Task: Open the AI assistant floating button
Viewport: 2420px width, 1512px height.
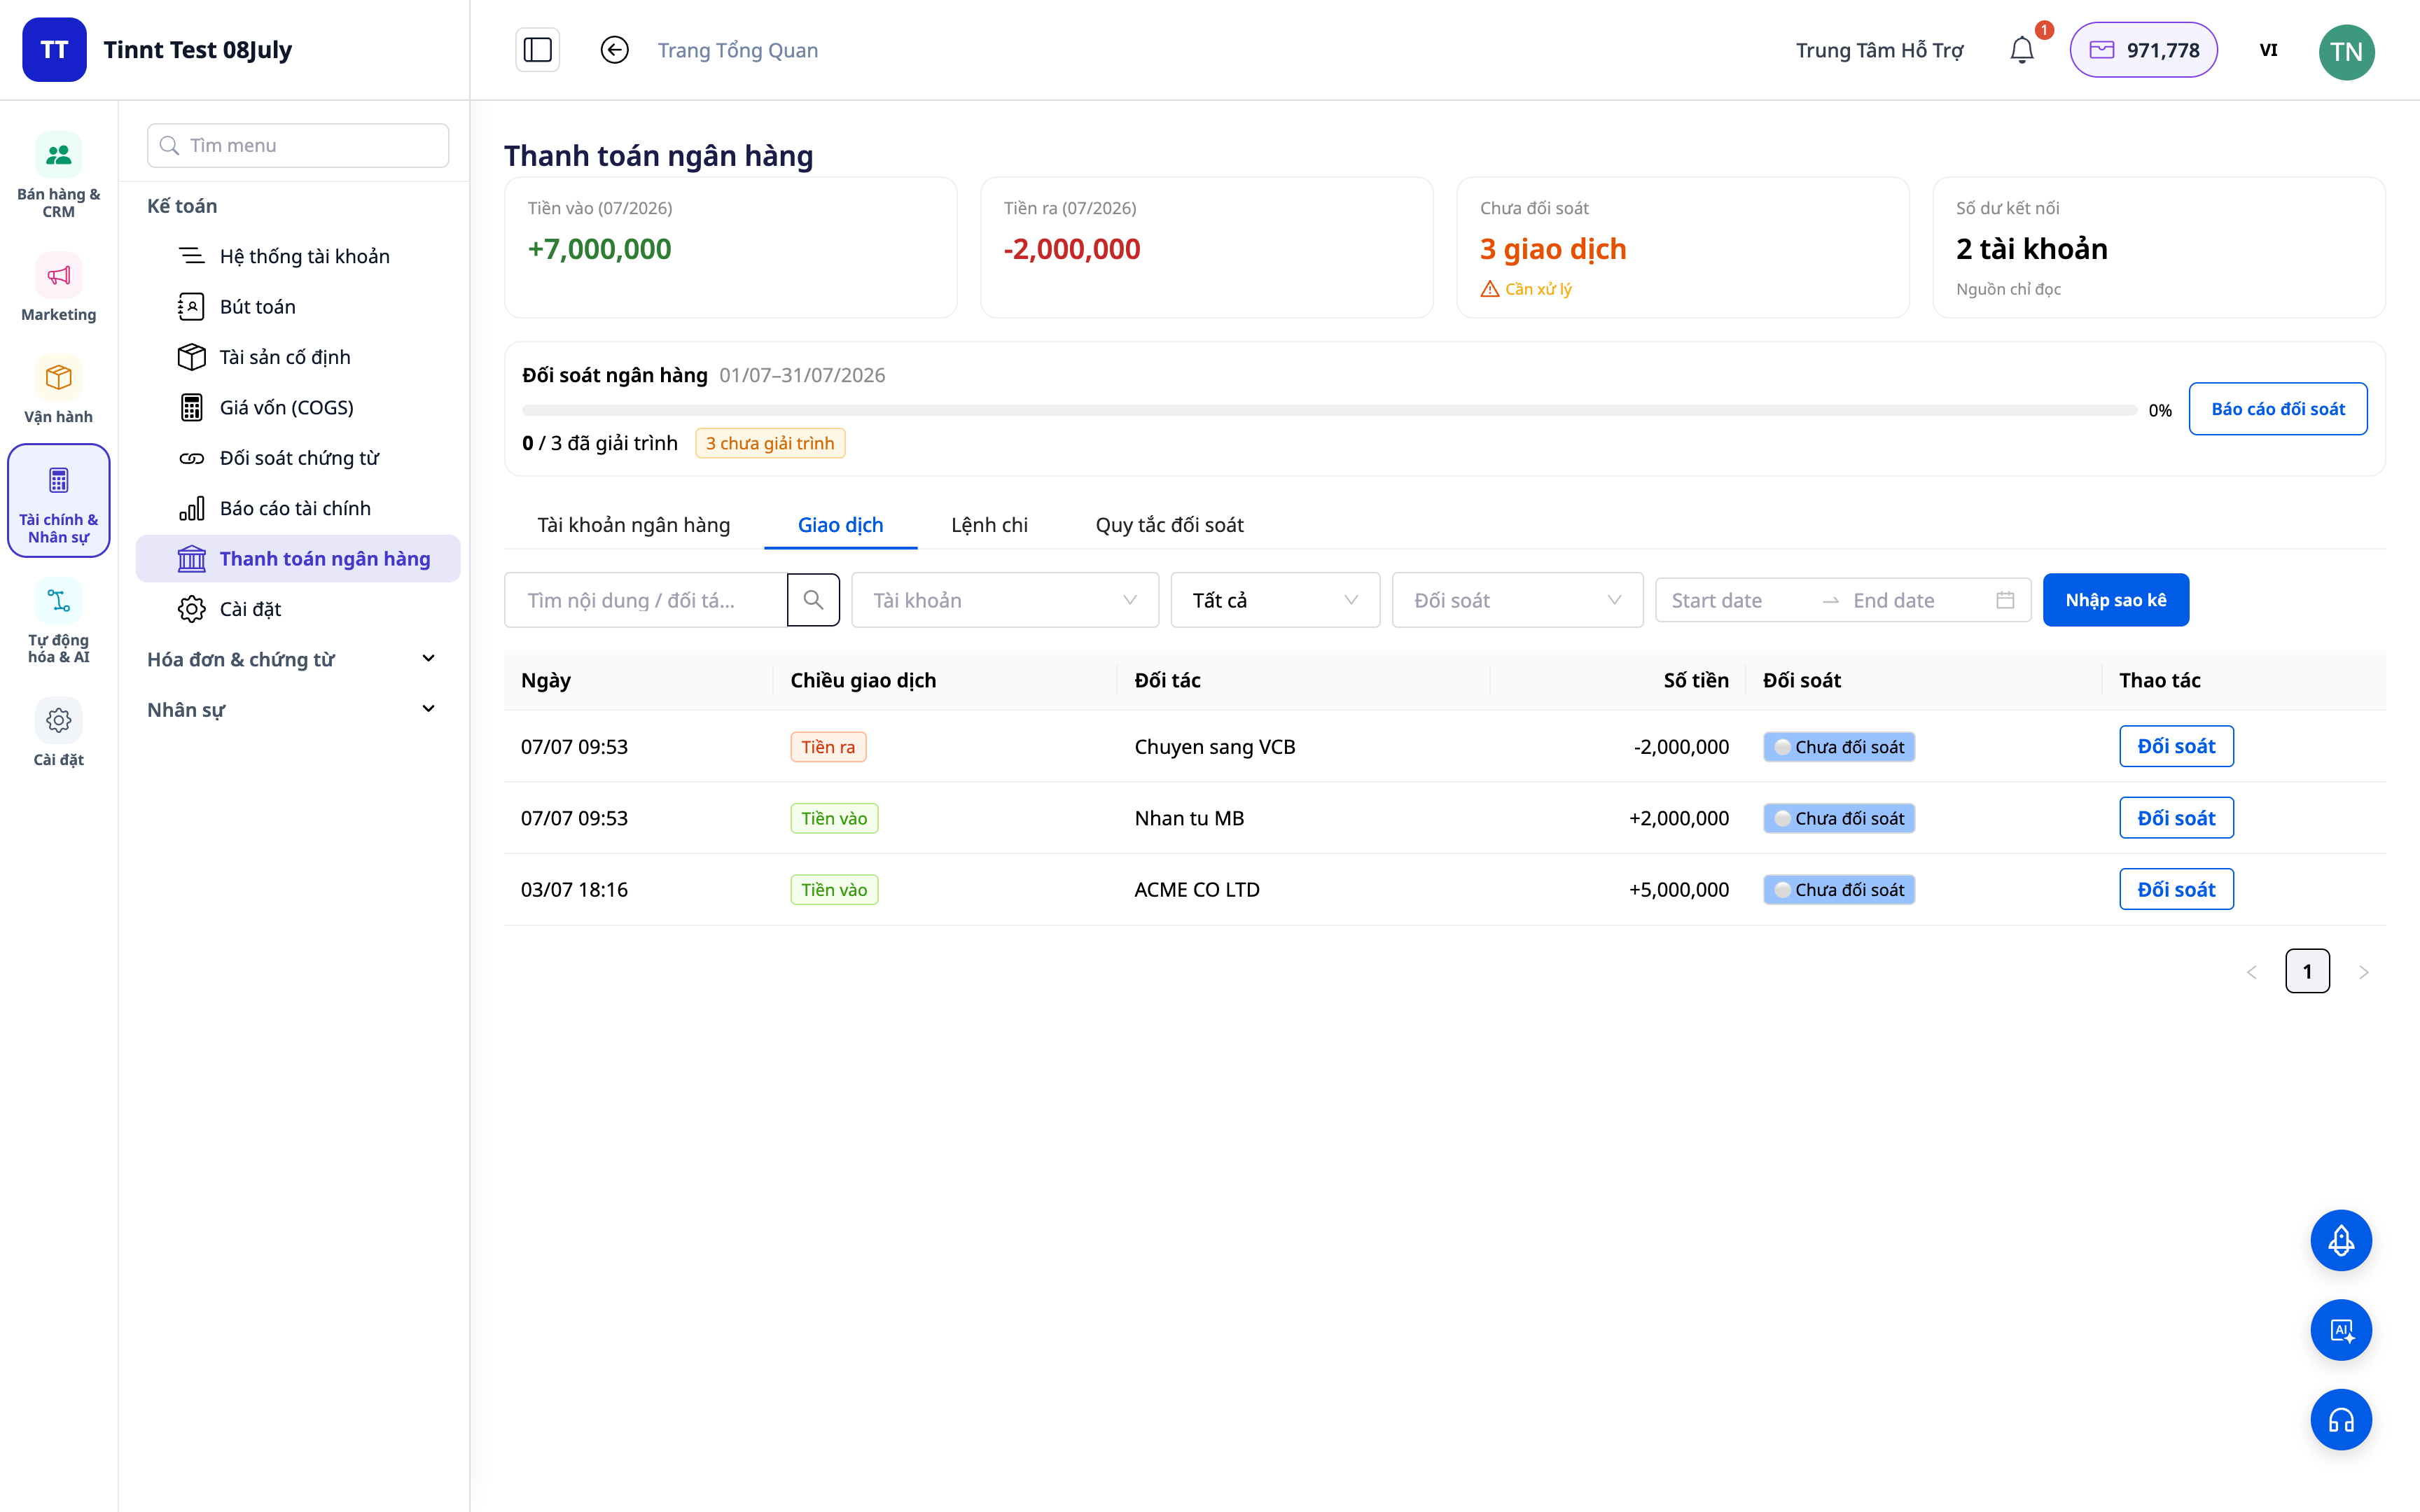Action: [x=2341, y=1330]
